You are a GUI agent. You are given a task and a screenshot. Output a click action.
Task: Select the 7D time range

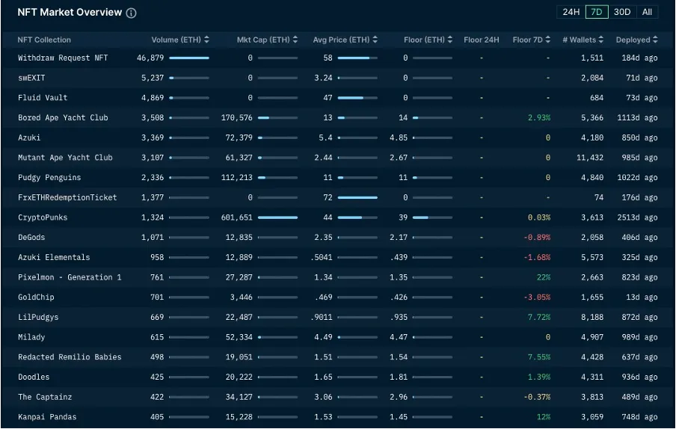pyautogui.click(x=597, y=12)
